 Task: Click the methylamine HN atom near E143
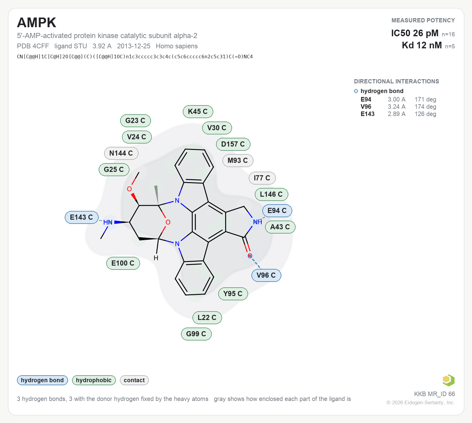(x=108, y=222)
